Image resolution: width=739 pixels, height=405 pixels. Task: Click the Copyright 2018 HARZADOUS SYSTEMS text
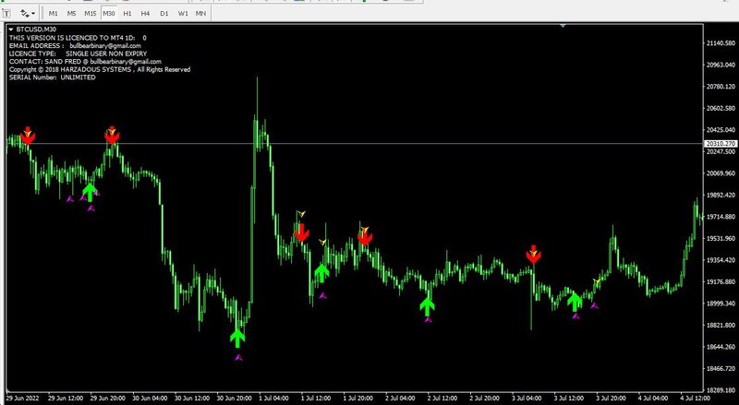pos(100,70)
